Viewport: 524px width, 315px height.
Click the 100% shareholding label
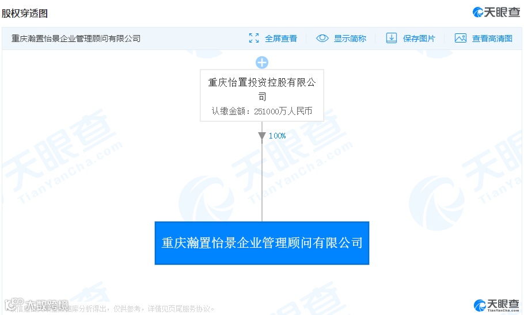pos(277,136)
